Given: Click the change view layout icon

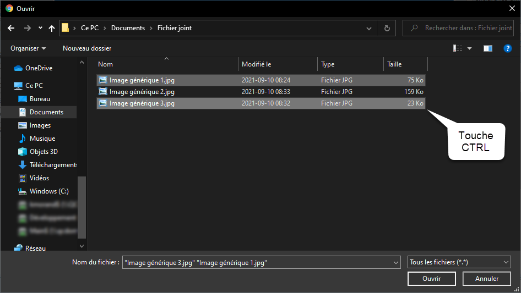Looking at the screenshot, I should [x=458, y=48].
